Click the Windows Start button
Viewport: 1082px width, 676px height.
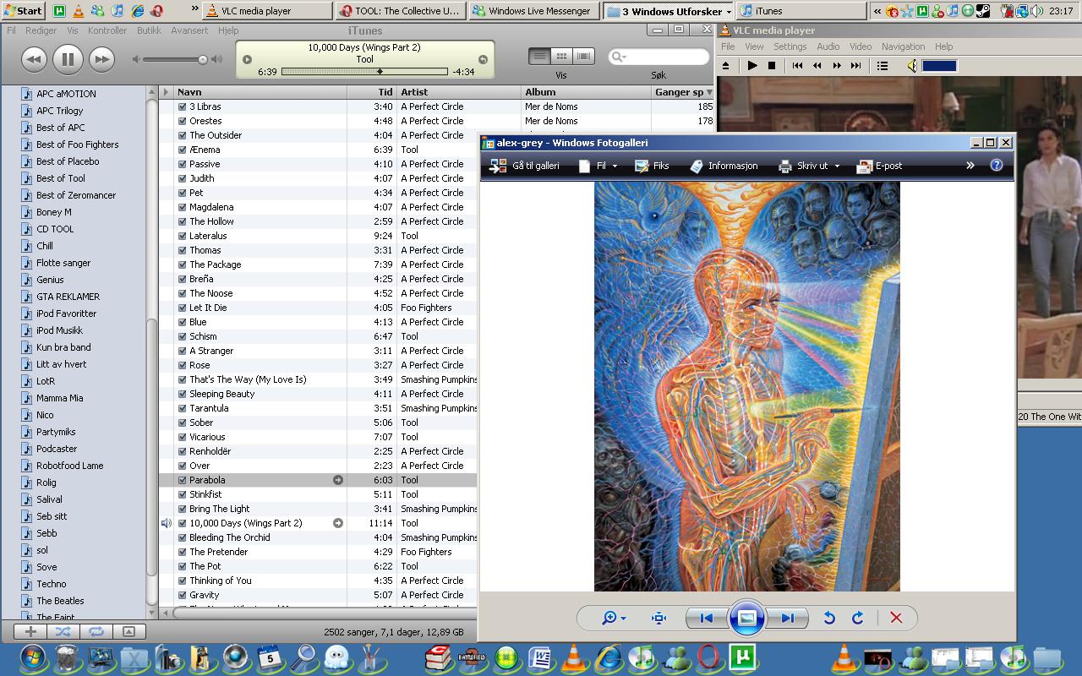[23, 10]
